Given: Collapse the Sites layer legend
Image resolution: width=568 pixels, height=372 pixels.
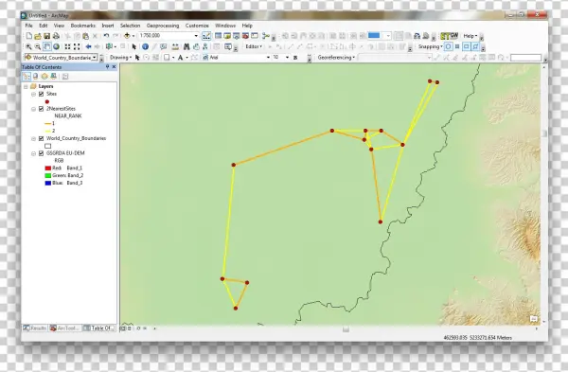Looking at the screenshot, I should (x=33, y=94).
